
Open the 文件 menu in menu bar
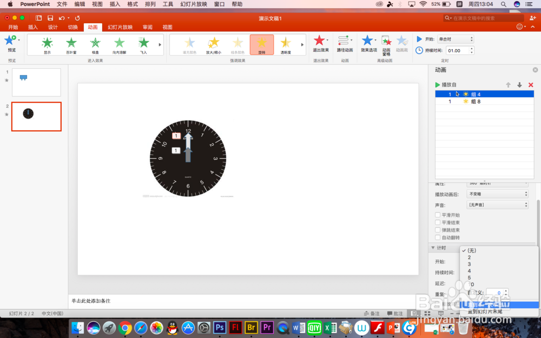(x=62, y=4)
